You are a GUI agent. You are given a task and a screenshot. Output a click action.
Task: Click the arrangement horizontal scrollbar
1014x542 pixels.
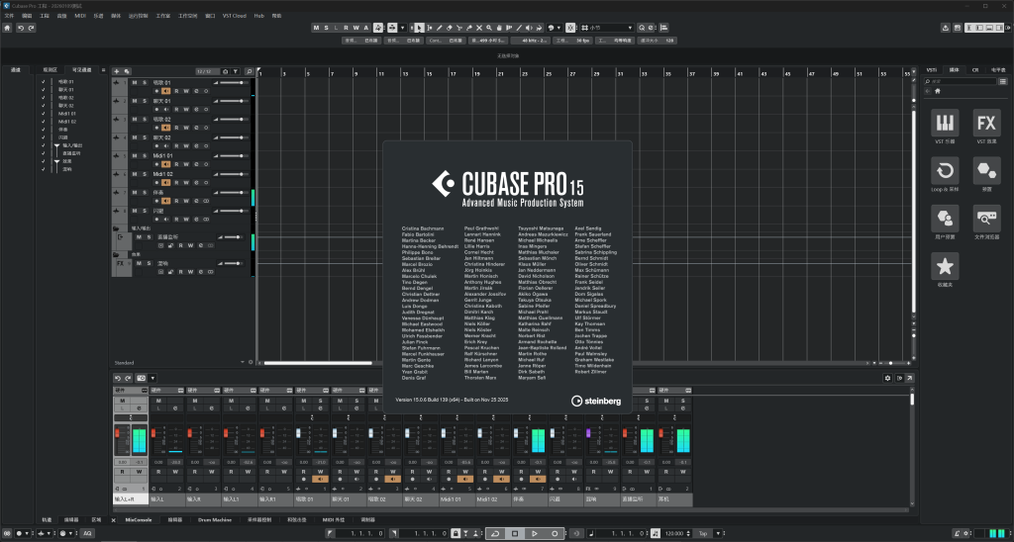(318, 363)
